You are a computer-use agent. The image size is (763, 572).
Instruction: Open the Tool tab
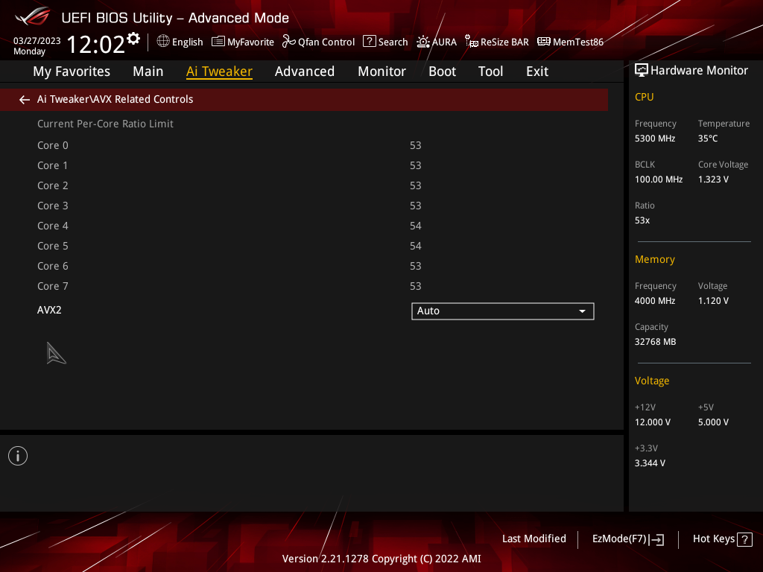click(x=490, y=71)
